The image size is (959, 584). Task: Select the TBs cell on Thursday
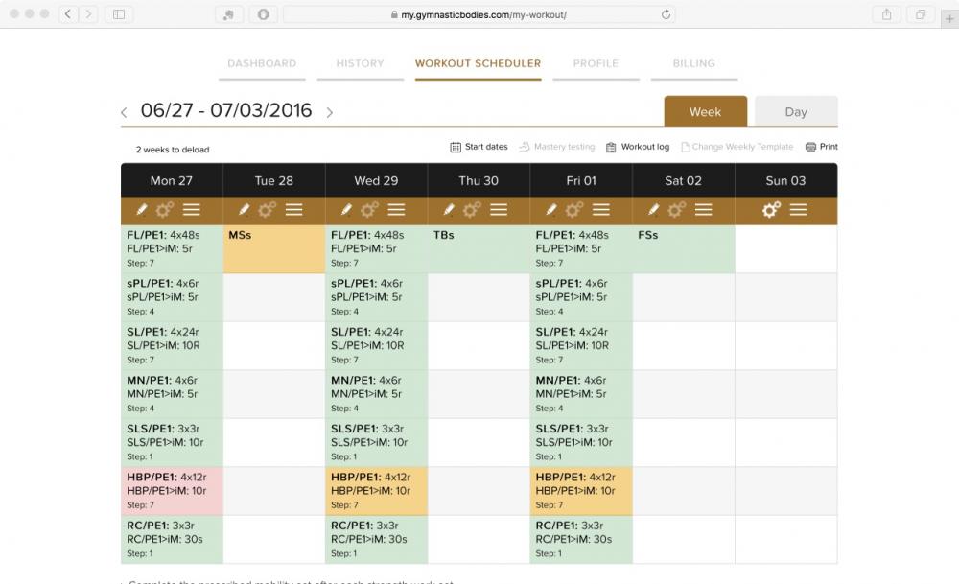click(x=479, y=249)
